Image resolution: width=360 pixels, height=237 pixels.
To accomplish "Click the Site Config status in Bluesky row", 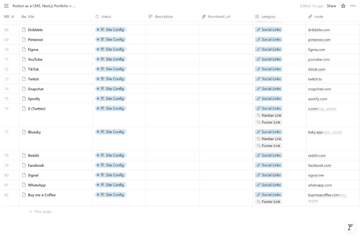I will pos(111,132).
